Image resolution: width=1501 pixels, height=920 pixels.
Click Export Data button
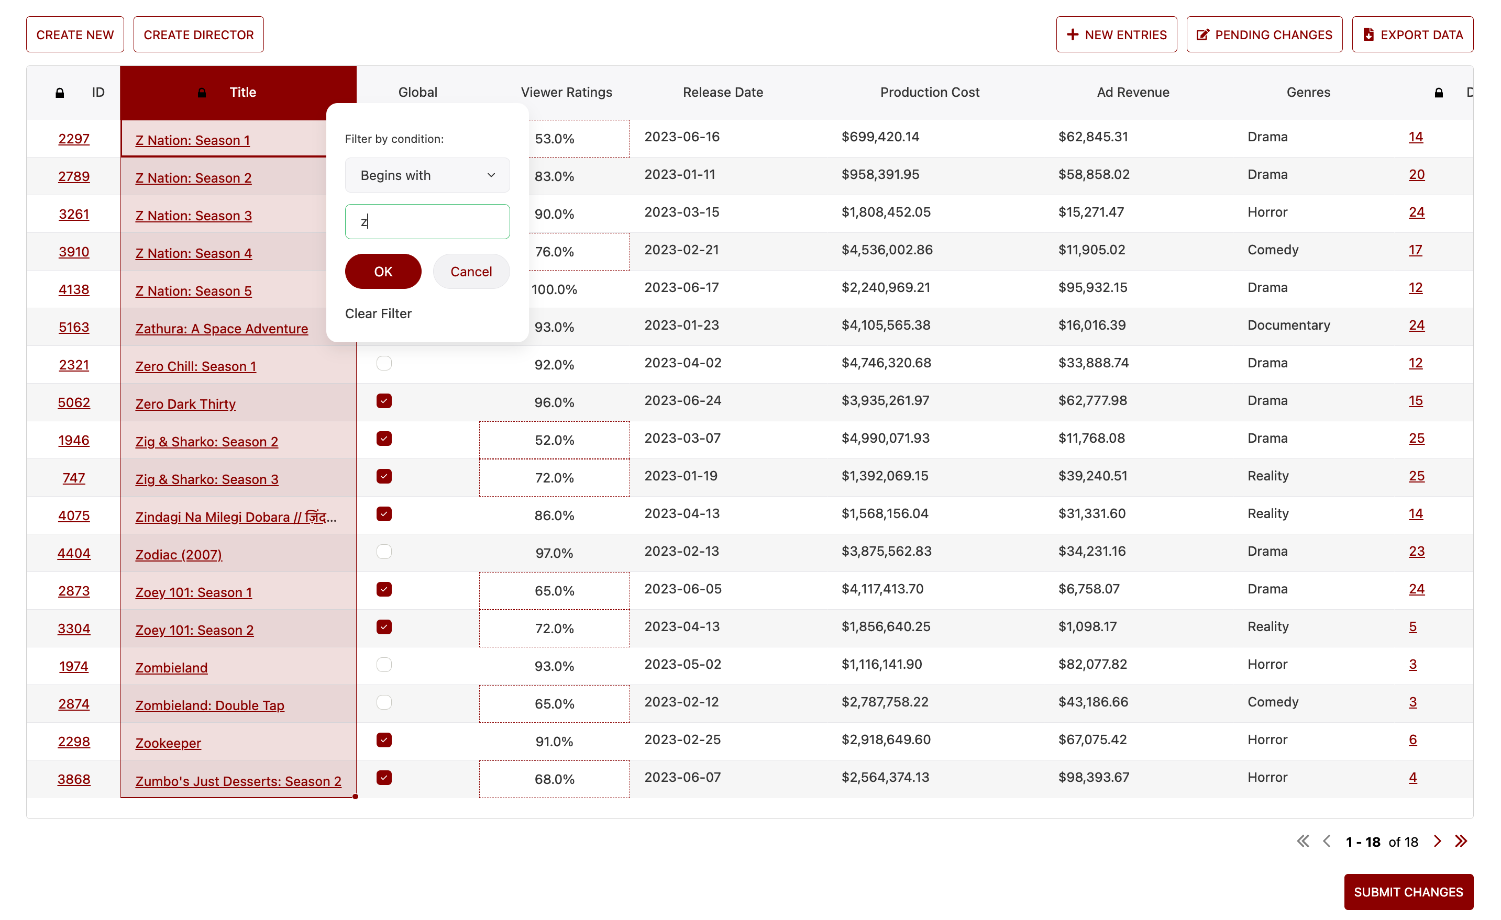pyautogui.click(x=1412, y=35)
